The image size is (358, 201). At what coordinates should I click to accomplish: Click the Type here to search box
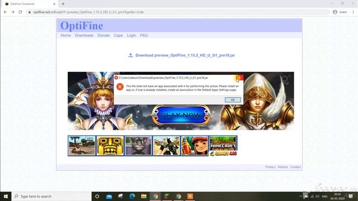(51, 196)
